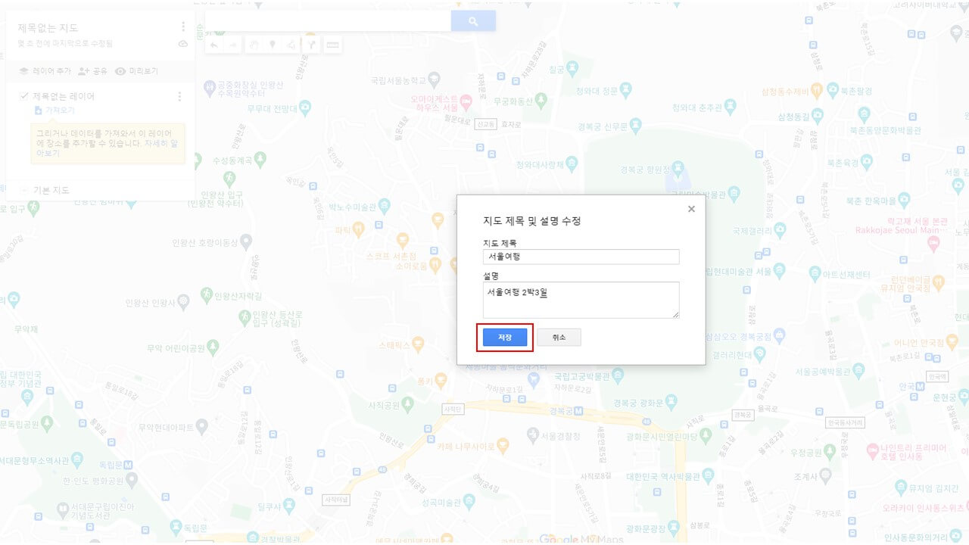Click the 가져오기 import link
This screenshot has height=545, width=969.
[x=55, y=111]
